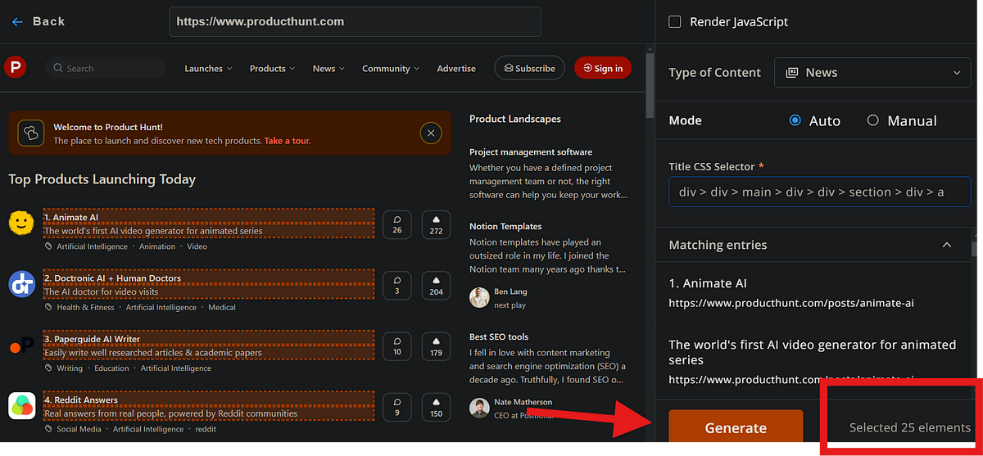The image size is (983, 456).
Task: Click the URL field with producthunt.com
Action: point(355,21)
